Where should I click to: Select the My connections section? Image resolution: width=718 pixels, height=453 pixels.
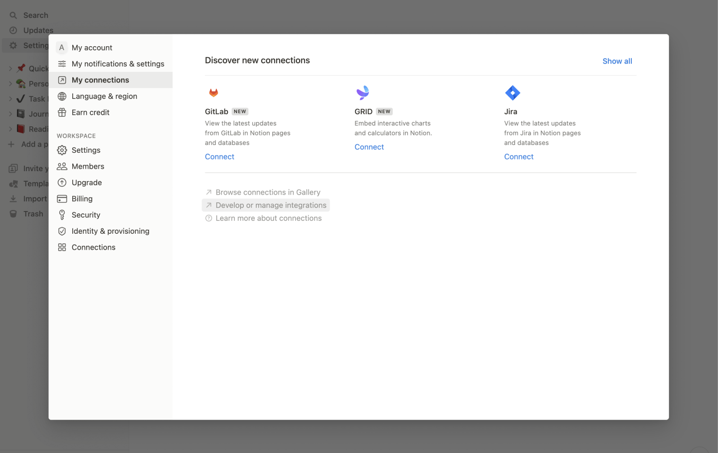coord(111,80)
